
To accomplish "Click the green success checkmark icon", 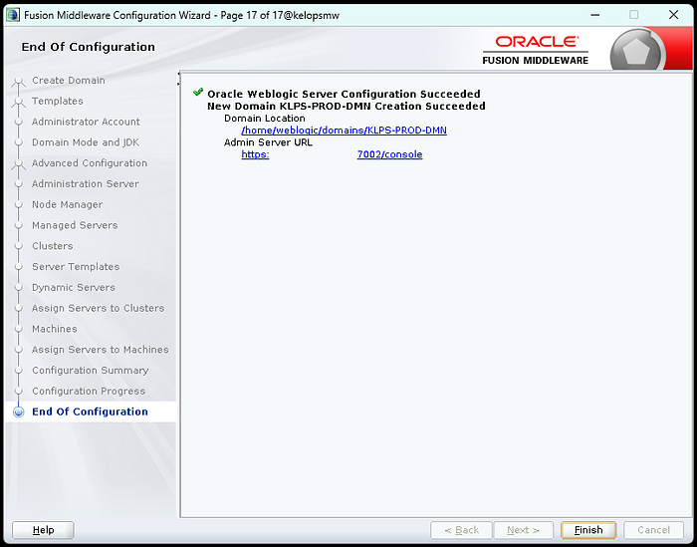I will 198,92.
